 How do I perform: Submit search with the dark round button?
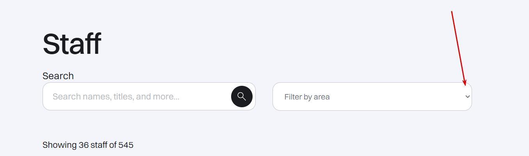click(242, 96)
